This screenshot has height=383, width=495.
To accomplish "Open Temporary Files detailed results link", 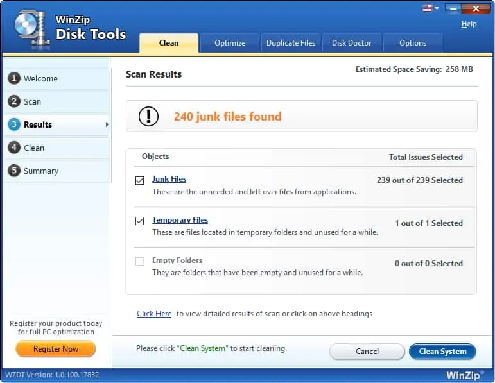I will coord(180,220).
